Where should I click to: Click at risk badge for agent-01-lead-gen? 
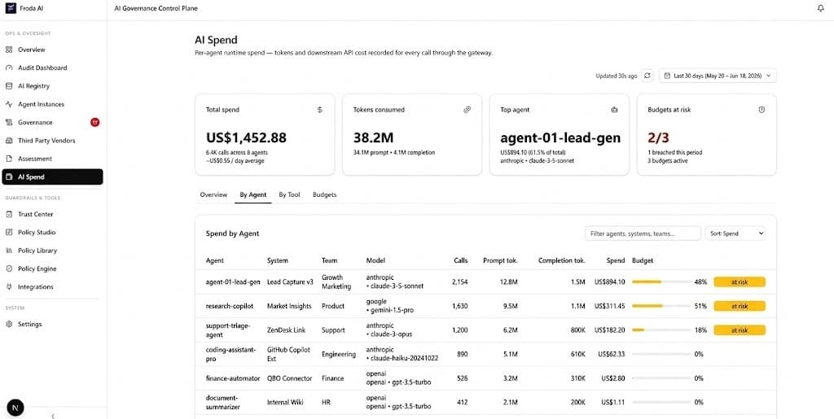pos(740,282)
